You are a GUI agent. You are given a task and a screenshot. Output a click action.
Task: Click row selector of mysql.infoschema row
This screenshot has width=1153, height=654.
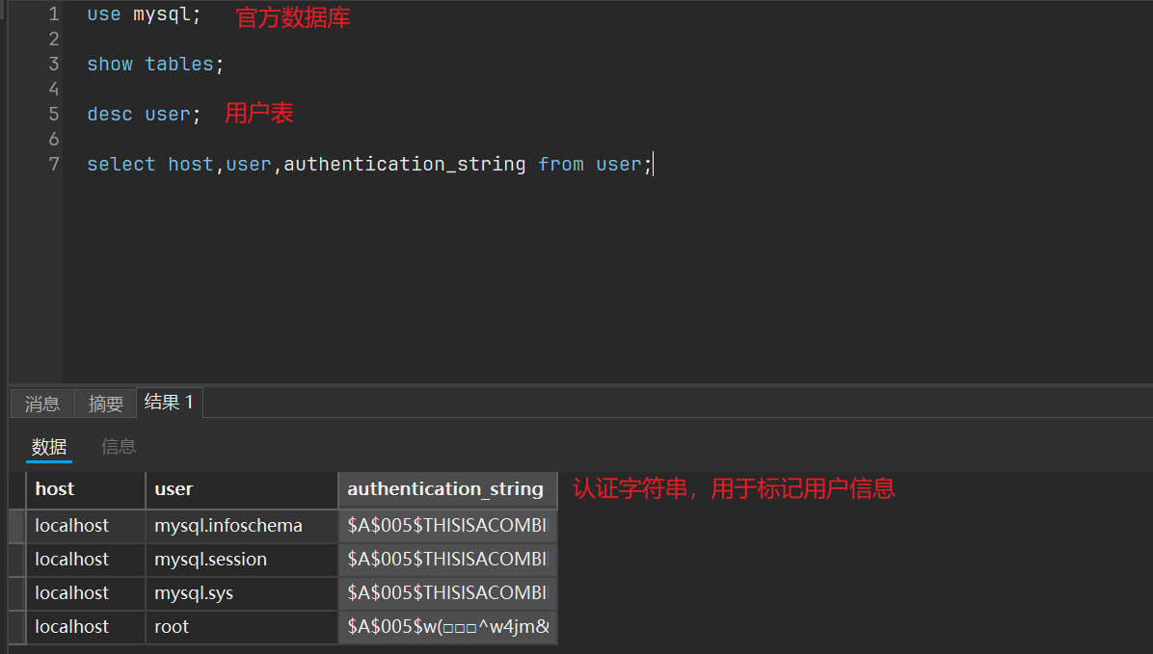(17, 526)
